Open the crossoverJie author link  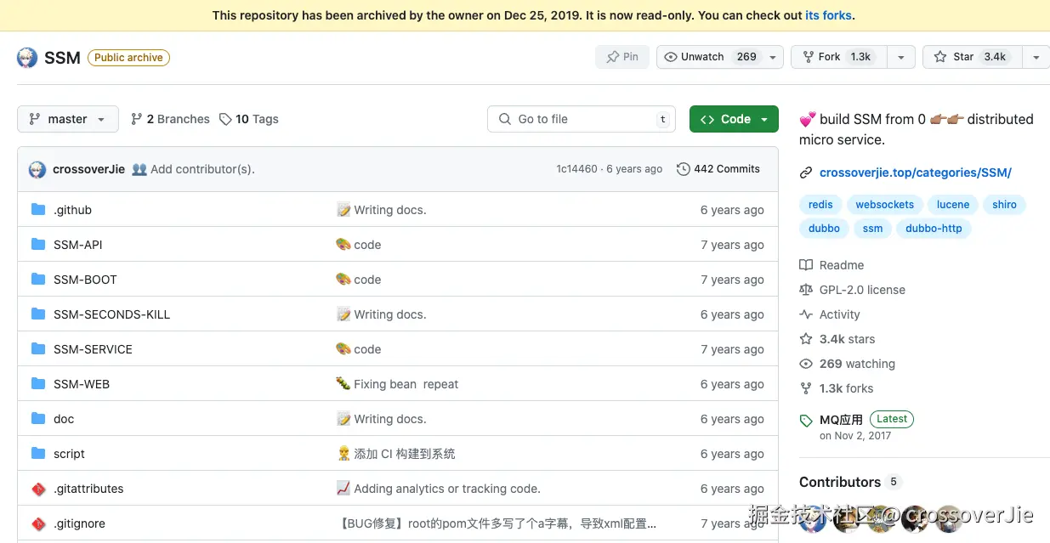[x=88, y=169]
